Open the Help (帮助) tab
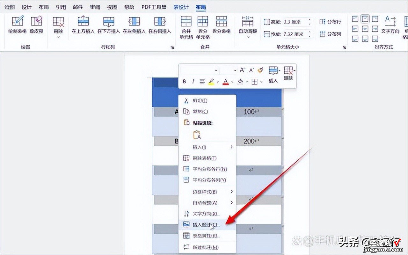This screenshot has width=408, height=255. [x=129, y=7]
